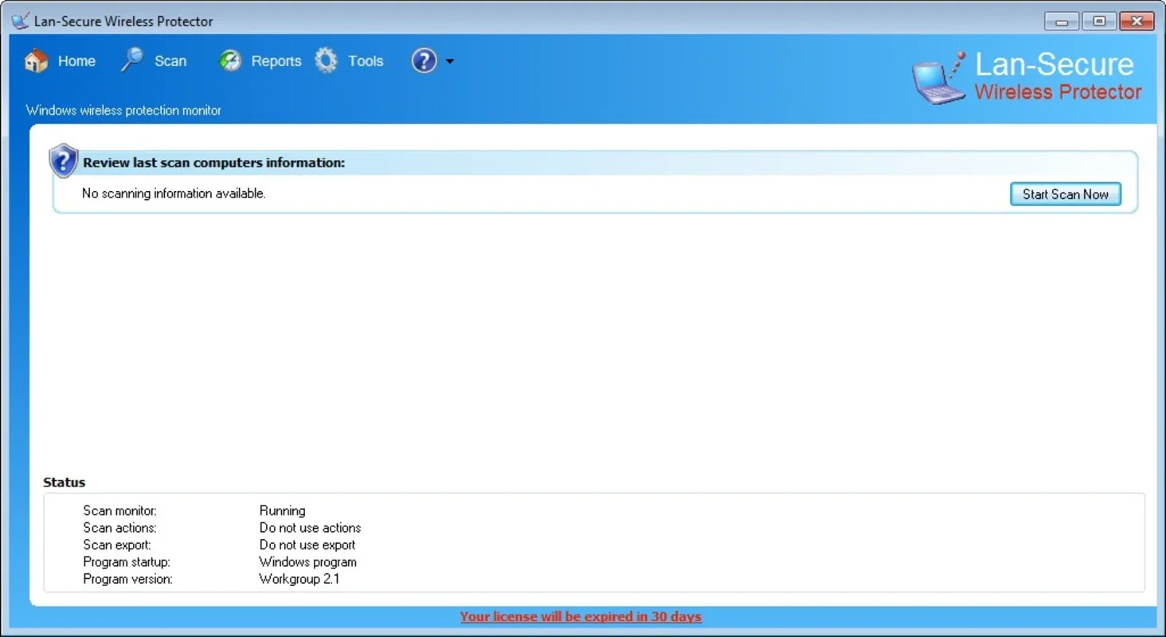The width and height of the screenshot is (1166, 637).
Task: Click the Tools gear icon
Action: pos(326,61)
